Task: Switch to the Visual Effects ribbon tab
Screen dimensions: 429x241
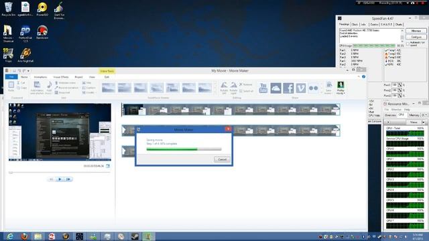Action: (61, 77)
